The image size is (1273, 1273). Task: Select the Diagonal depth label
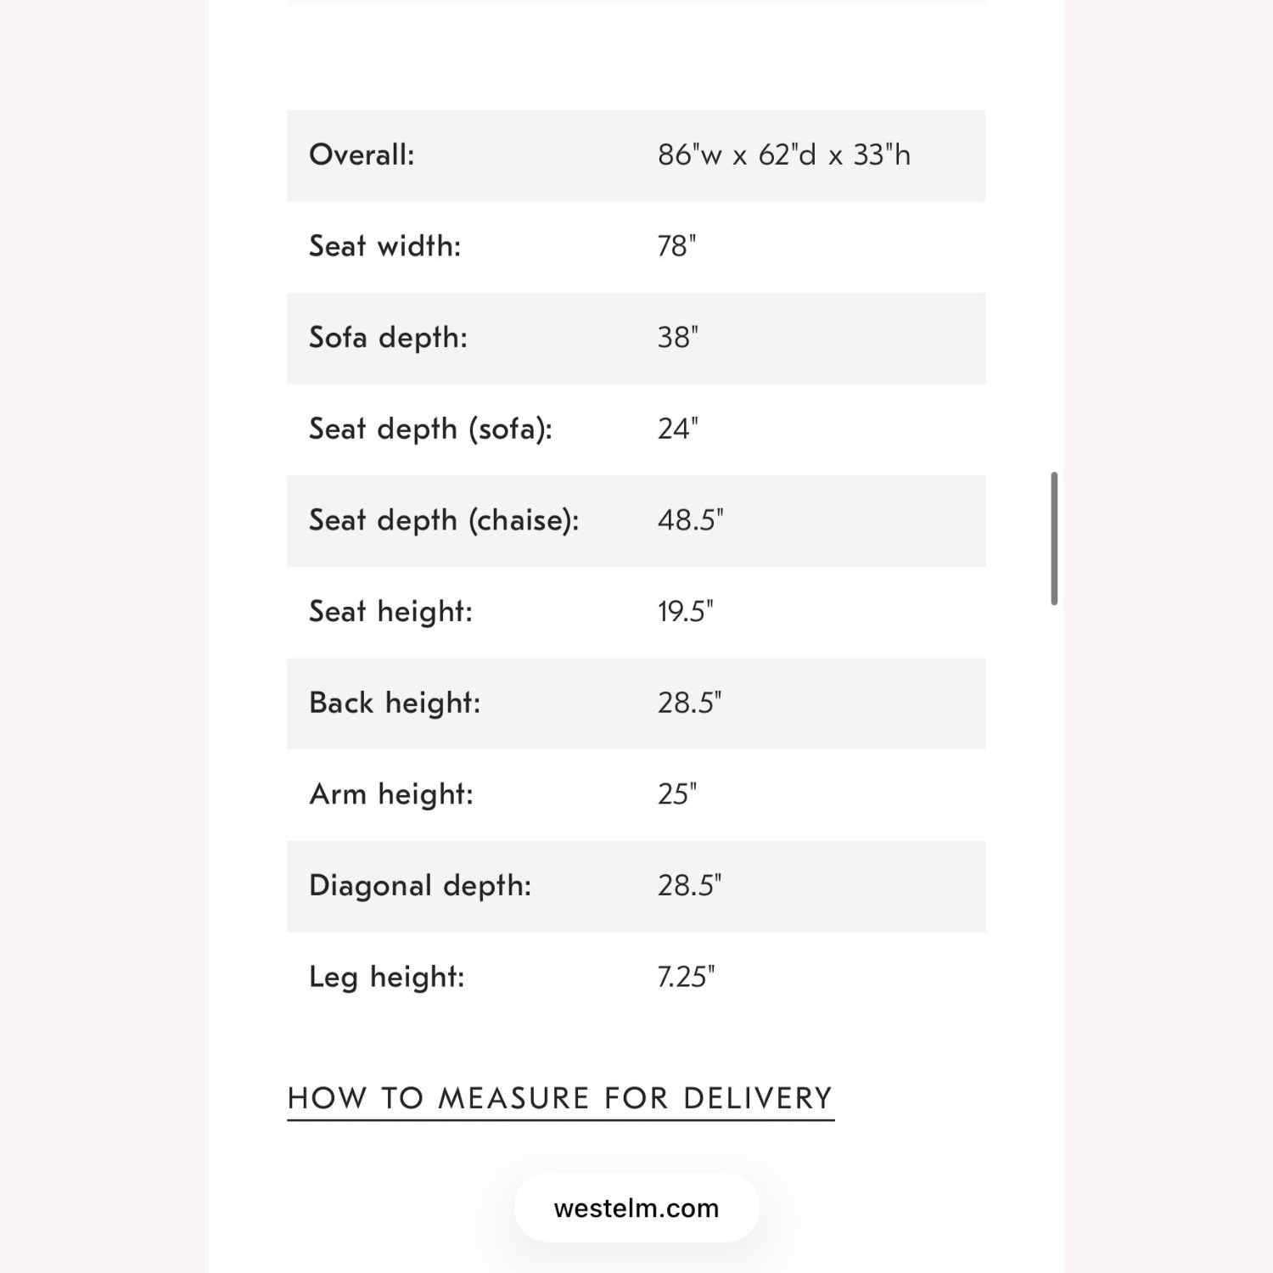[420, 886]
